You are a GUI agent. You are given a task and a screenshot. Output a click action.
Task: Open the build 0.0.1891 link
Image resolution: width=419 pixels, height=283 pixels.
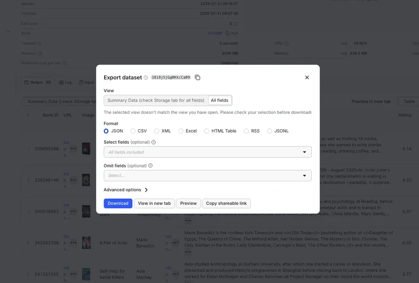click(x=215, y=33)
